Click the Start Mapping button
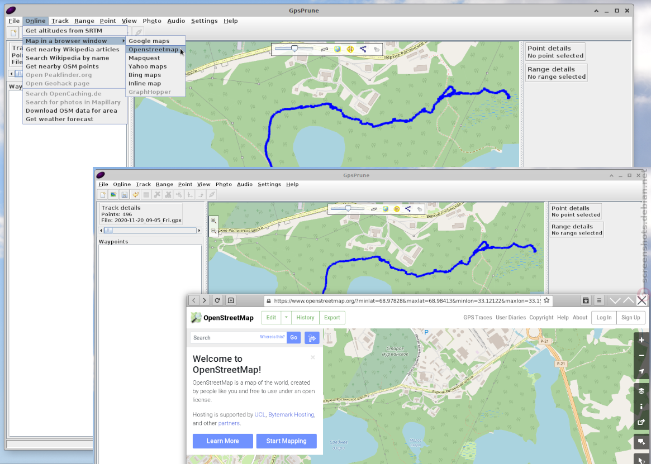The height and width of the screenshot is (464, 651). click(287, 441)
